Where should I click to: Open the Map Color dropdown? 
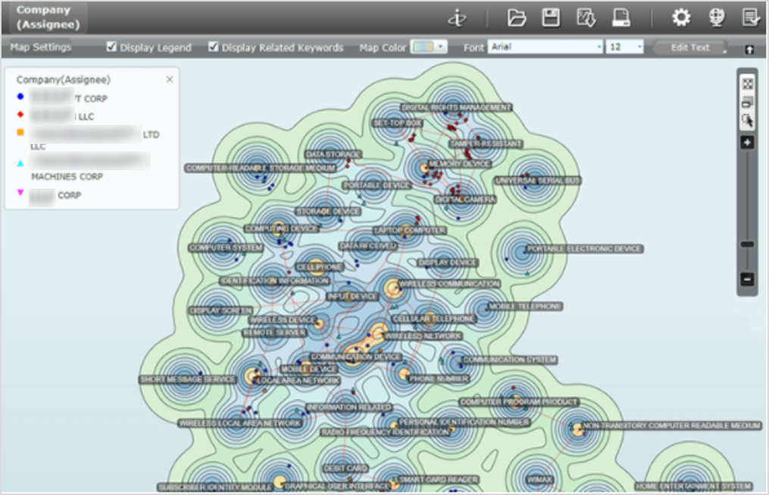[429, 47]
